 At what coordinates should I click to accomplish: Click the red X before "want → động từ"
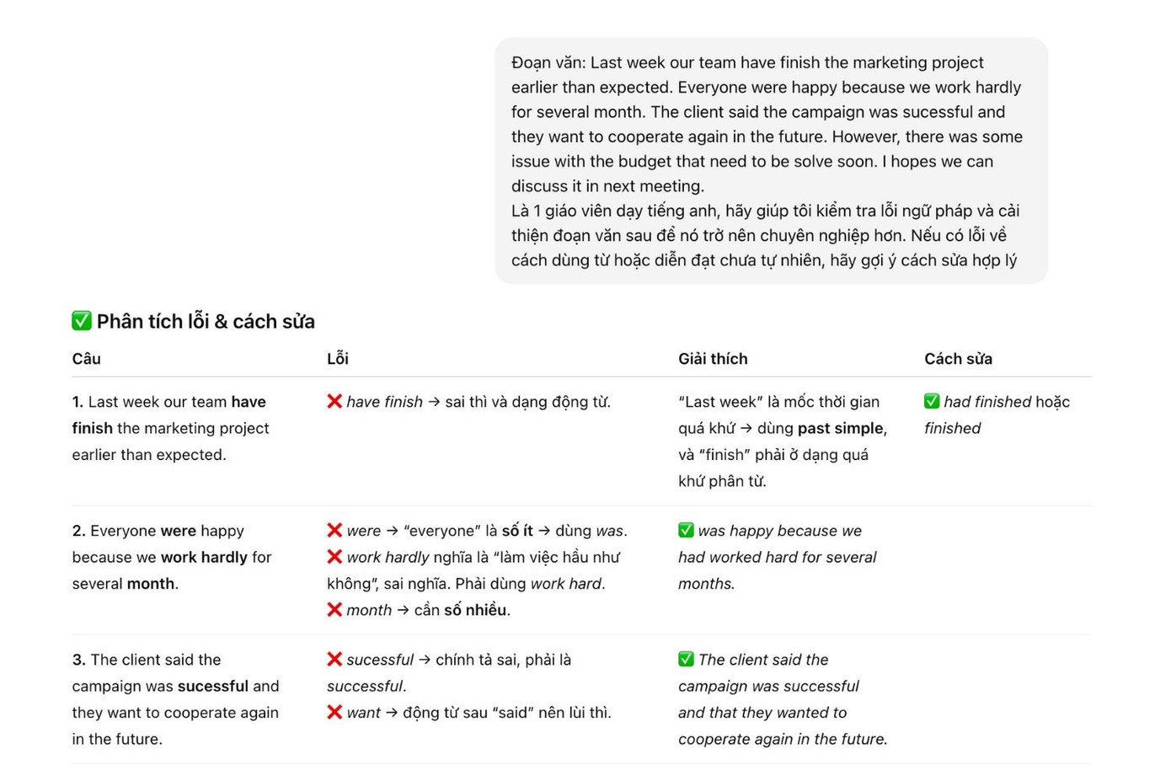pyautogui.click(x=334, y=713)
